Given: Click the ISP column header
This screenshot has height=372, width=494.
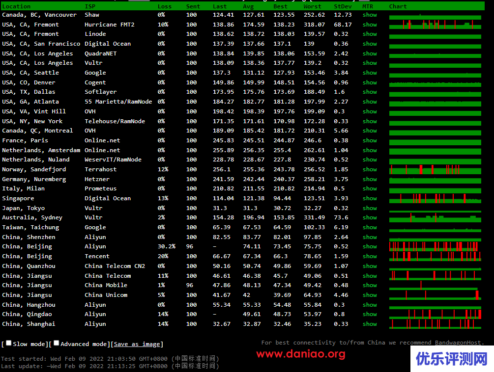Looking at the screenshot, I should click(90, 6).
